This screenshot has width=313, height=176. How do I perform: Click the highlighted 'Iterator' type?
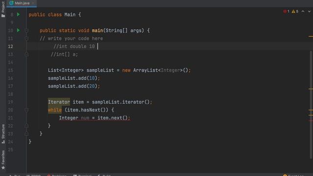59,102
